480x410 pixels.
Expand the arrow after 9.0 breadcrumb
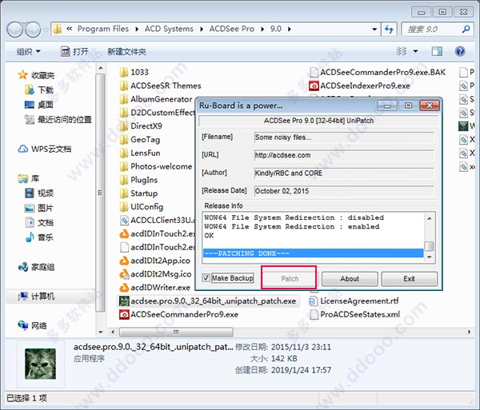click(290, 30)
